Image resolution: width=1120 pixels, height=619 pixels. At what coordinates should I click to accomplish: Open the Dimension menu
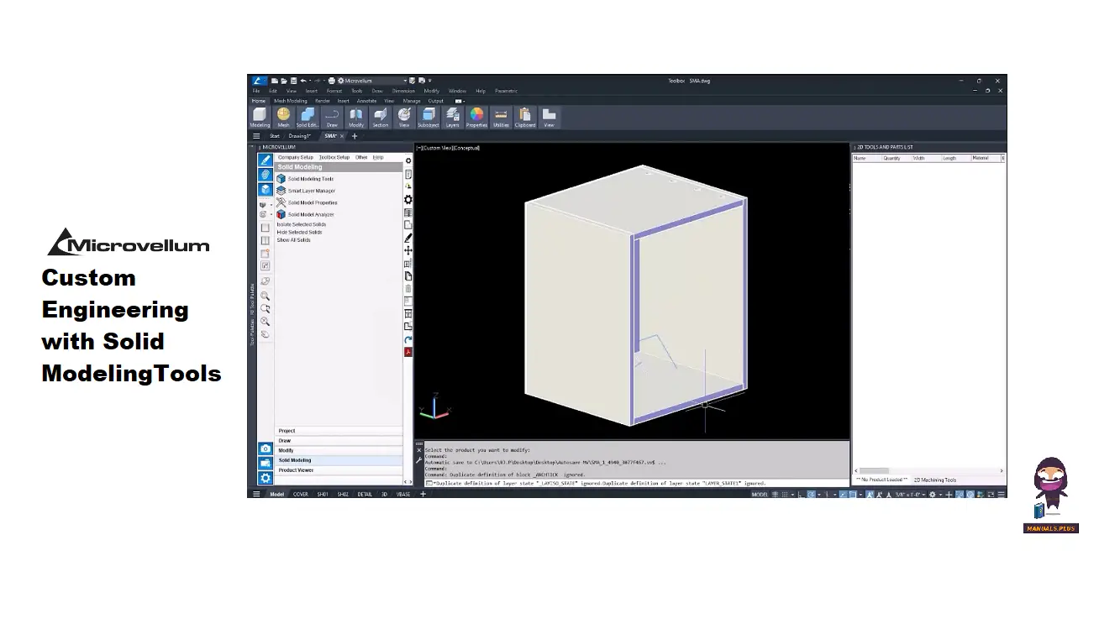(x=403, y=91)
